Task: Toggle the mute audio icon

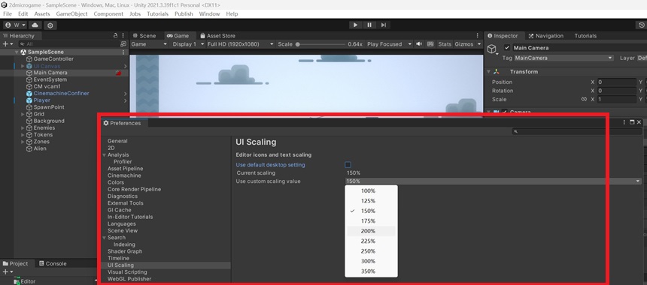Action: [419, 44]
